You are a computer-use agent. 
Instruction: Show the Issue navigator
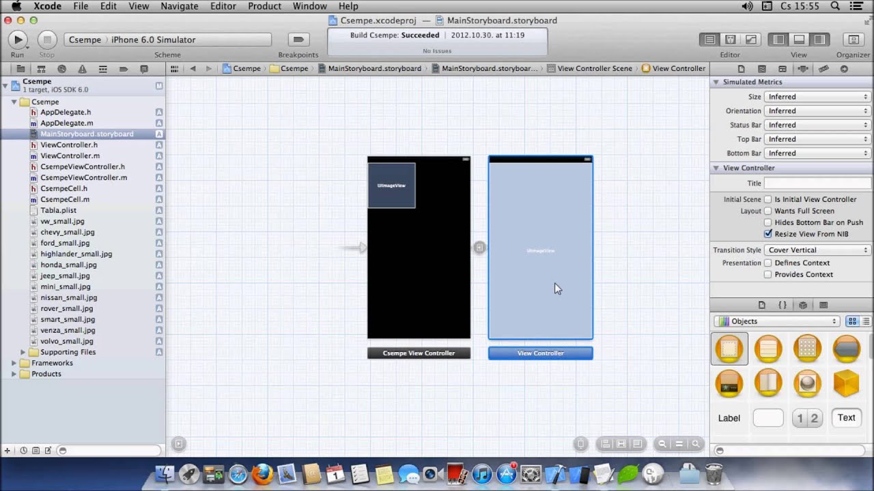click(82, 69)
